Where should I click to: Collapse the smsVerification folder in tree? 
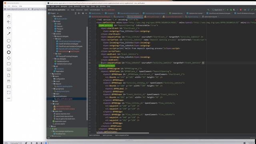[x=52, y=96]
